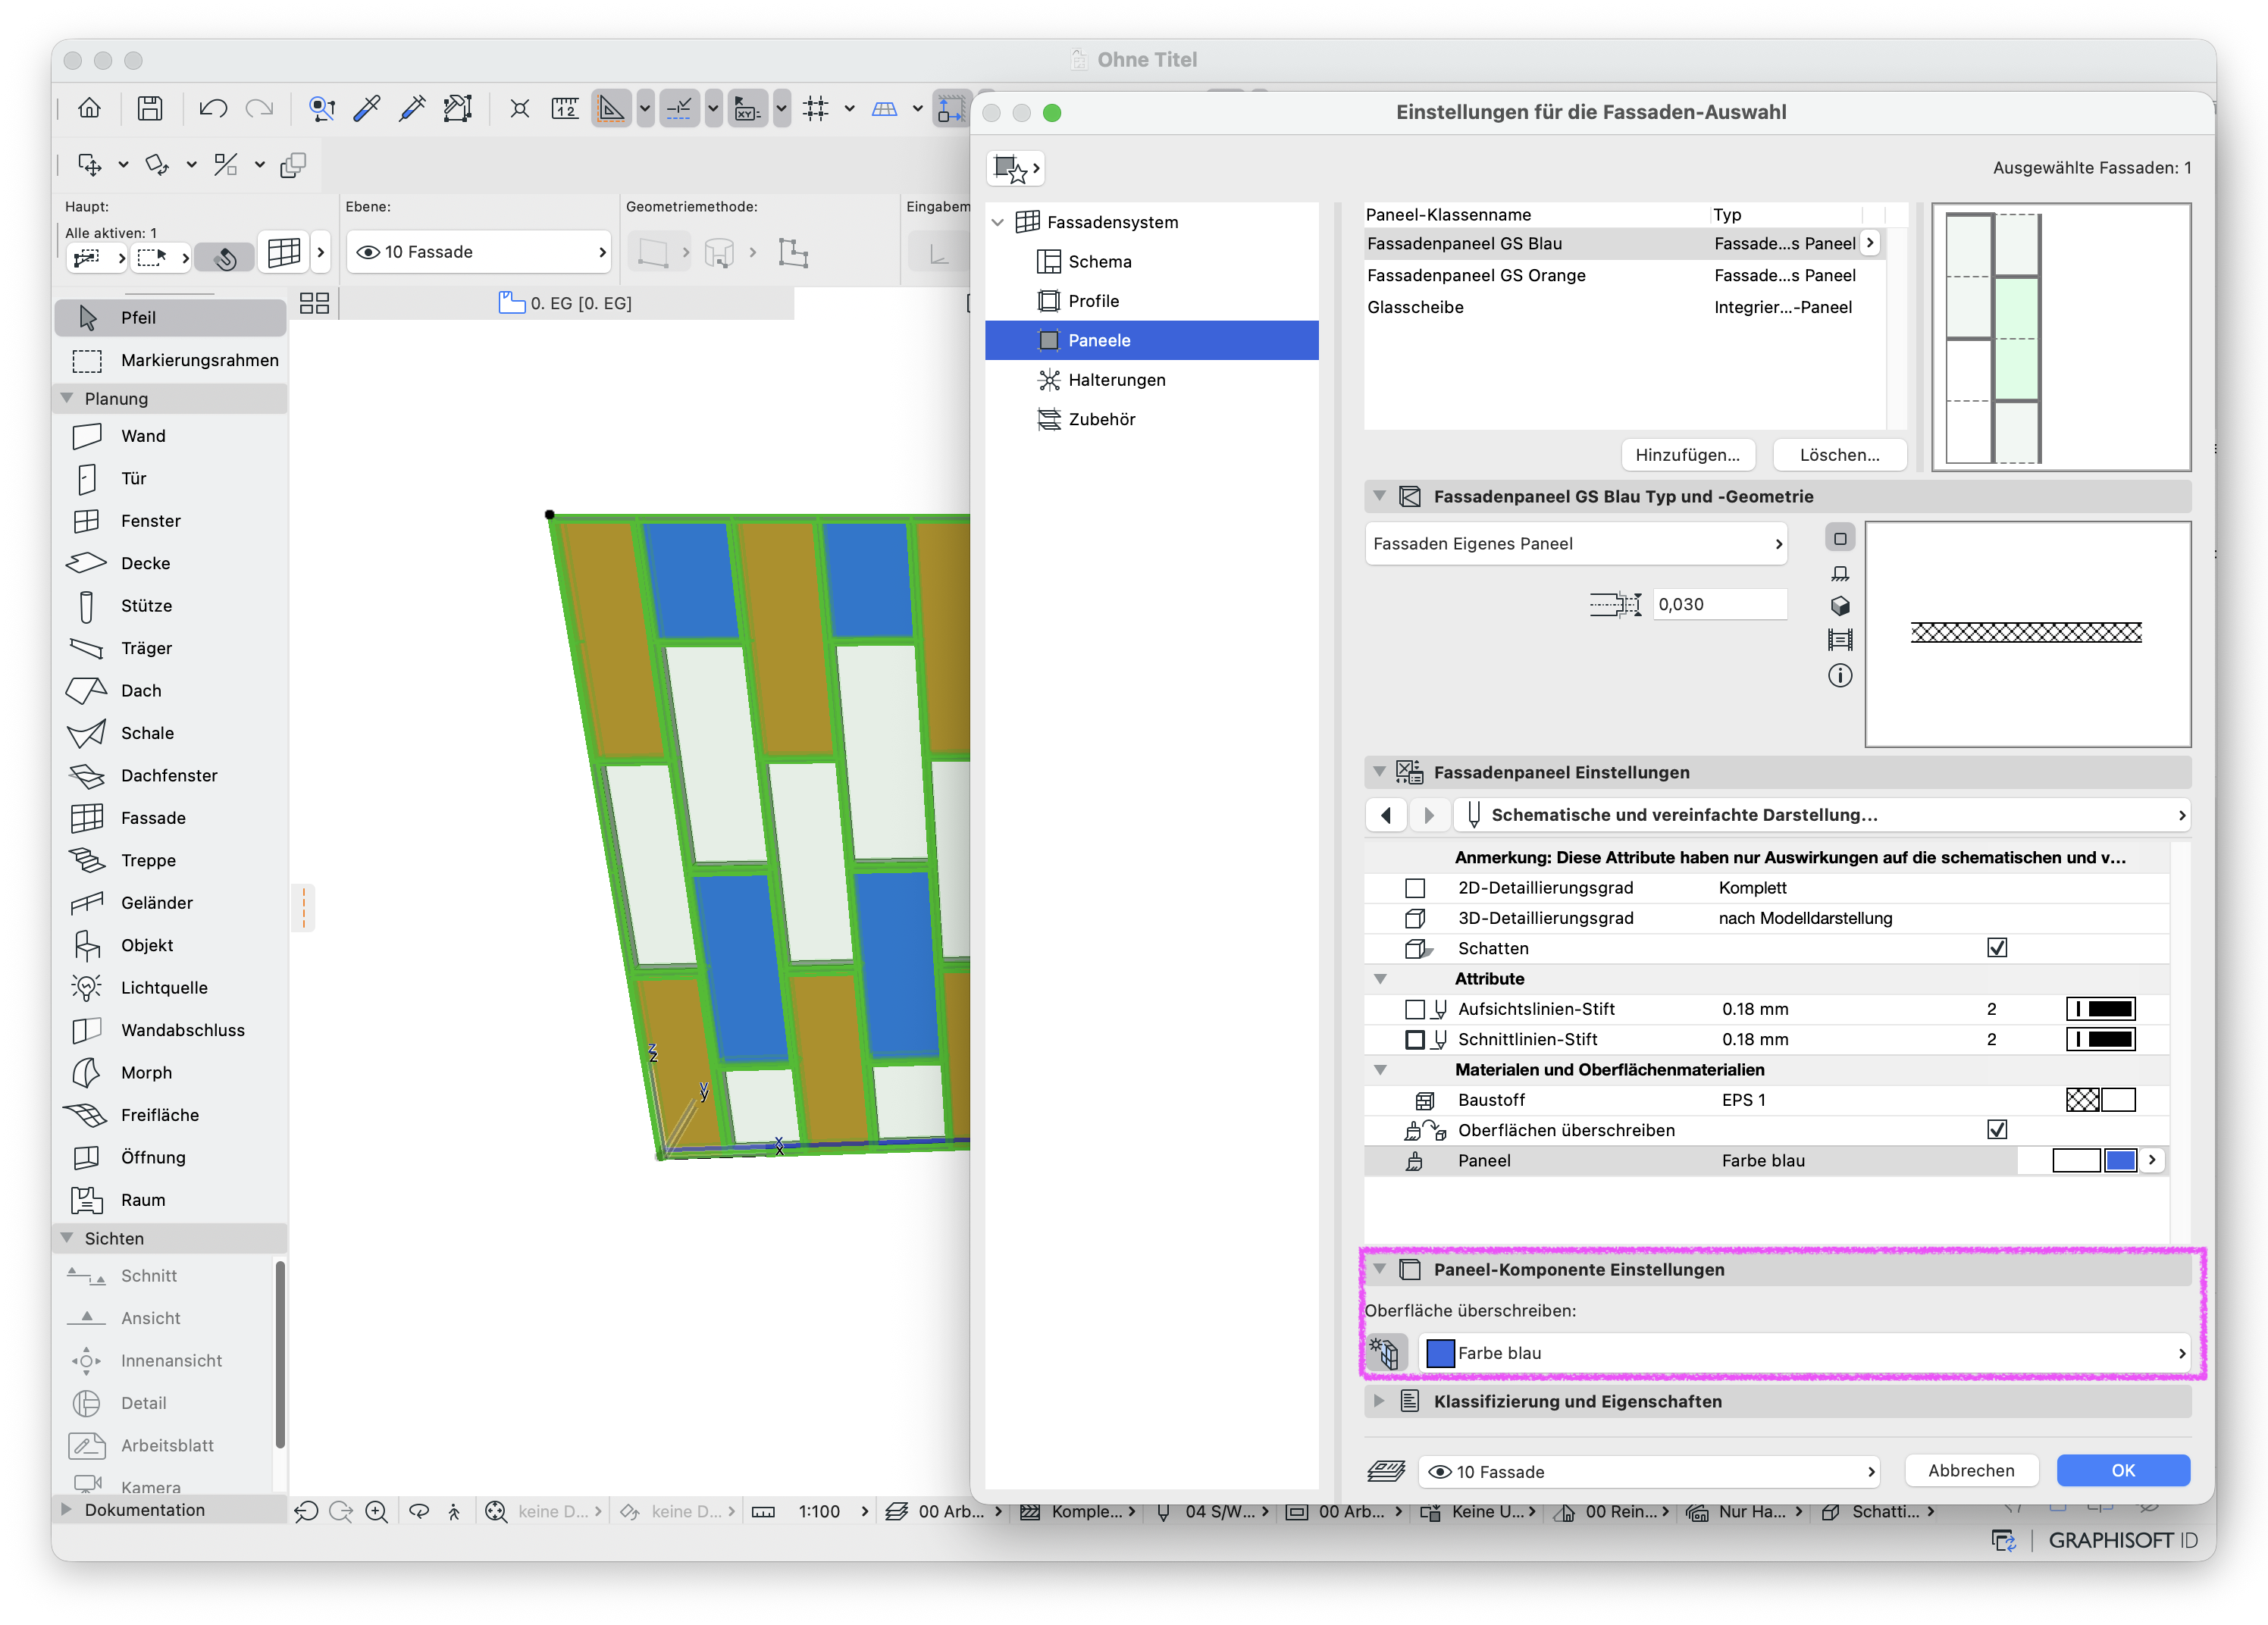This screenshot has width=2268, height=1625.
Task: Select the Stütze tool
Action: point(170,606)
